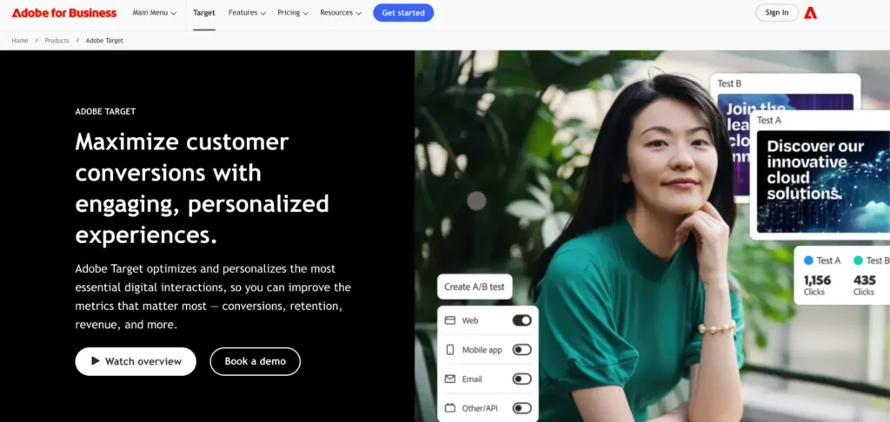The image size is (890, 422).
Task: Open the Resources menu
Action: click(x=341, y=12)
